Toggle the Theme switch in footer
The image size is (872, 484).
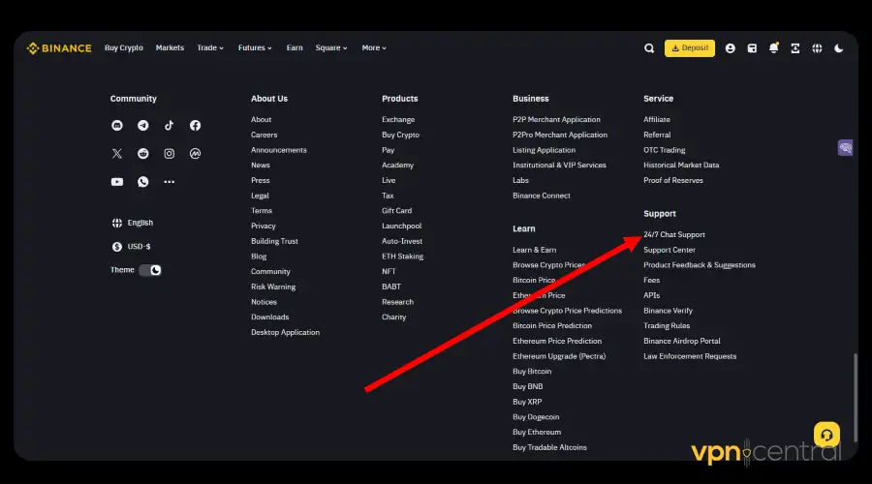pyautogui.click(x=150, y=270)
